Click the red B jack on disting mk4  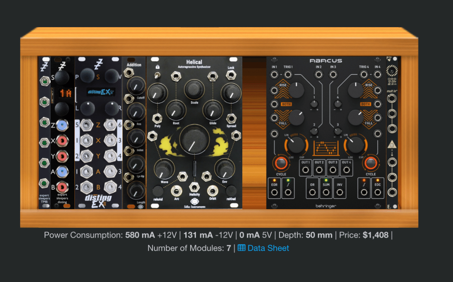[63, 187]
